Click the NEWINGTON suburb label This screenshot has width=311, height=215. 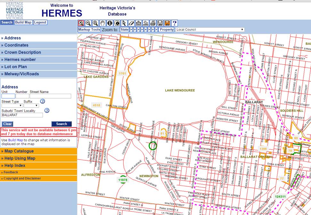click(x=149, y=176)
